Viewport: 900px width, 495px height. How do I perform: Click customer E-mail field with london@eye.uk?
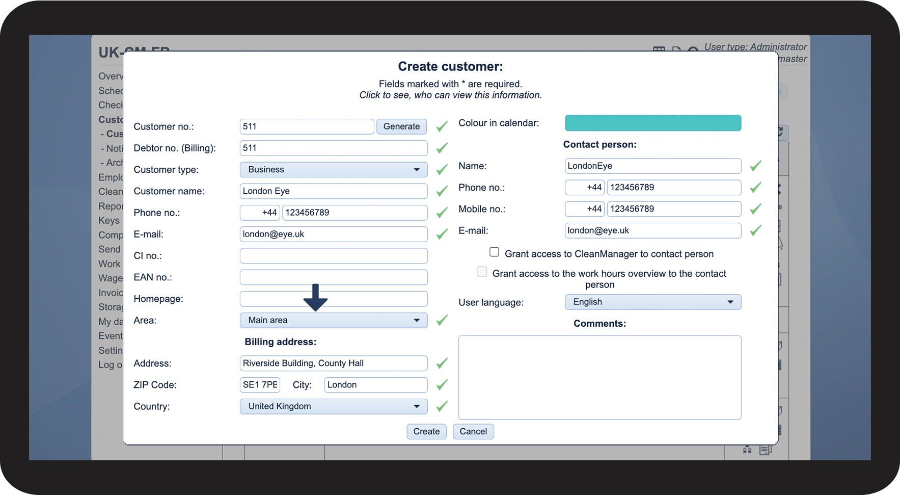tap(334, 234)
